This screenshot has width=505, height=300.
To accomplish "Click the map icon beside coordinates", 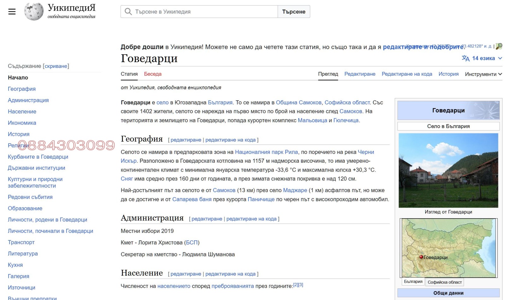I will pyautogui.click(x=499, y=46).
